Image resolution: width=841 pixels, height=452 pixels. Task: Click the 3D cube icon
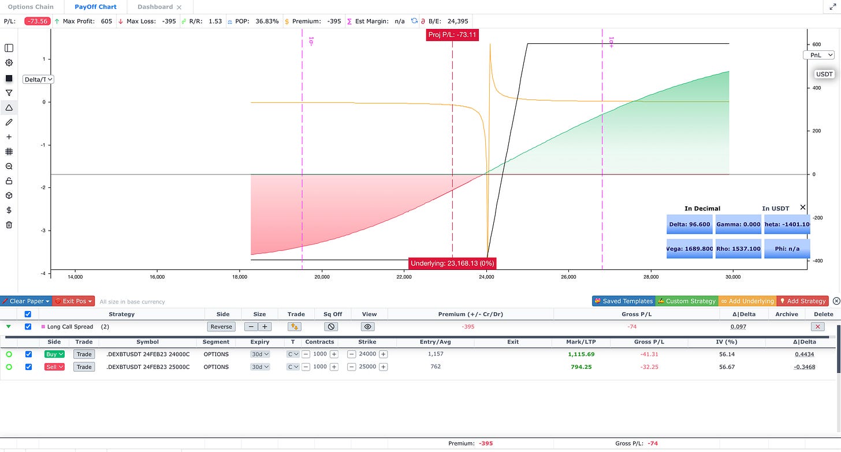[x=9, y=196]
